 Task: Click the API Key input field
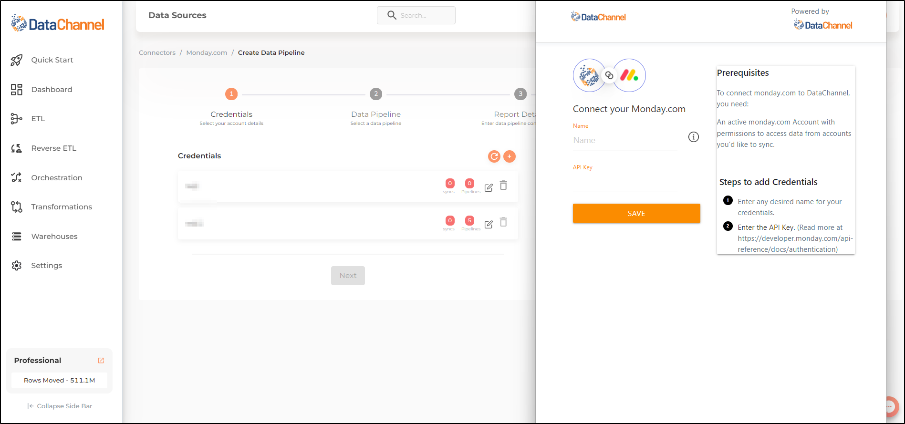(625, 182)
